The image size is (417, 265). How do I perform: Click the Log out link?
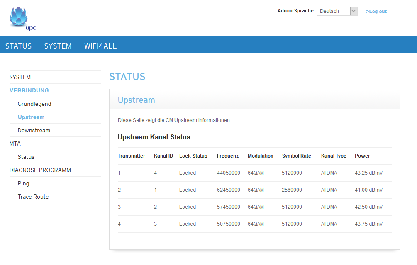pos(376,12)
